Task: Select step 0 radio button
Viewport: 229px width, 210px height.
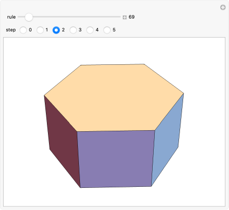Action: 23,30
